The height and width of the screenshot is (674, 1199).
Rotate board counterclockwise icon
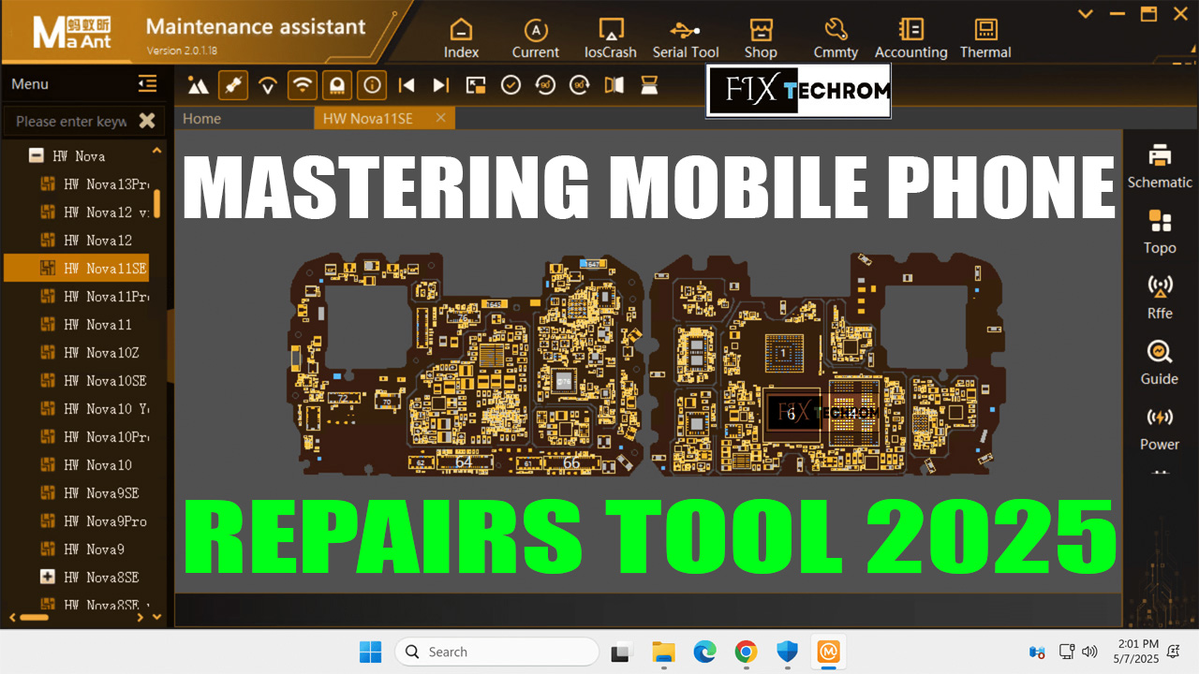coord(545,85)
